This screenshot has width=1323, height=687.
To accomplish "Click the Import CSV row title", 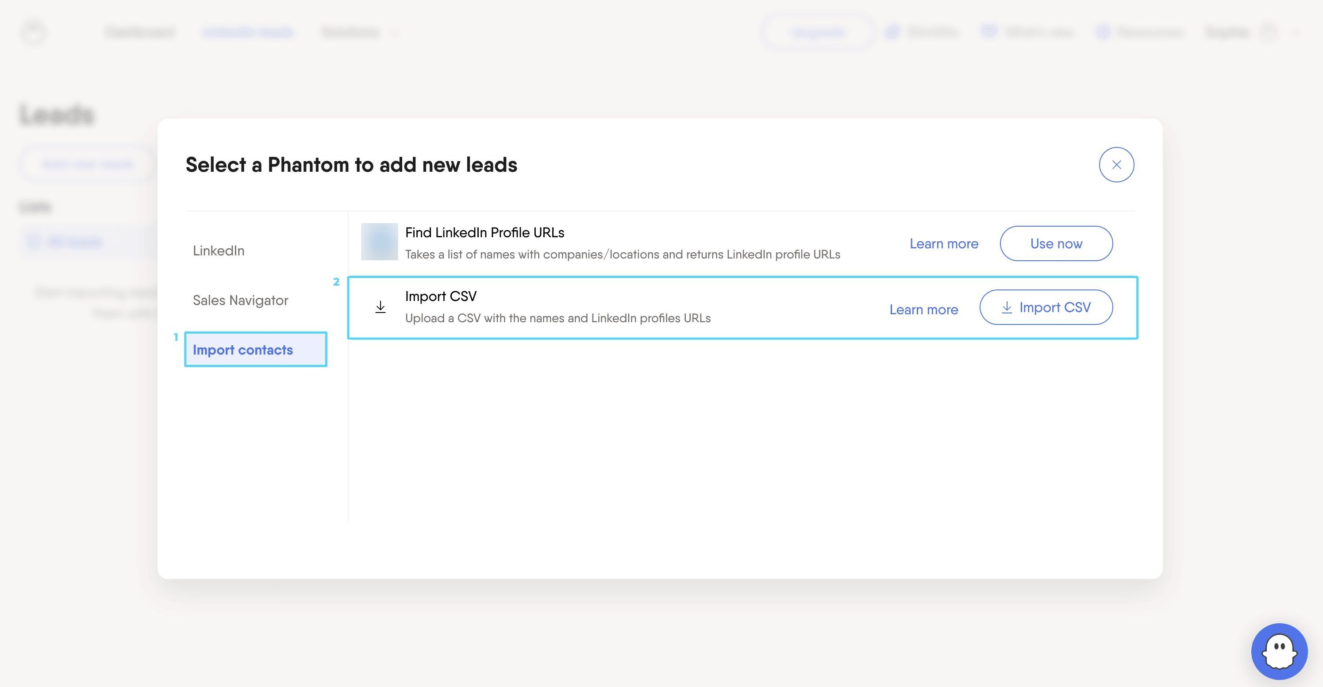I will (441, 297).
